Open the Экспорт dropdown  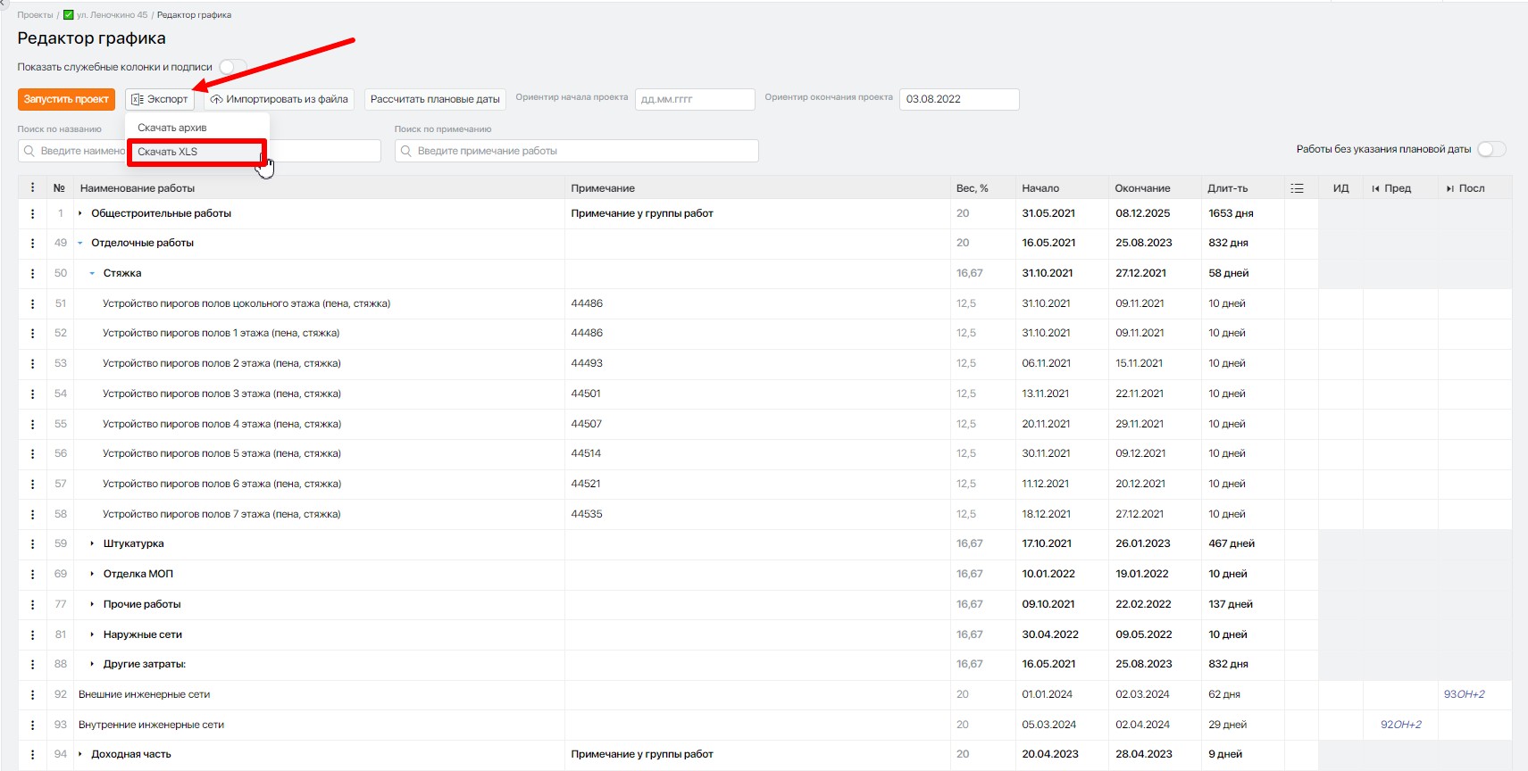pos(160,99)
